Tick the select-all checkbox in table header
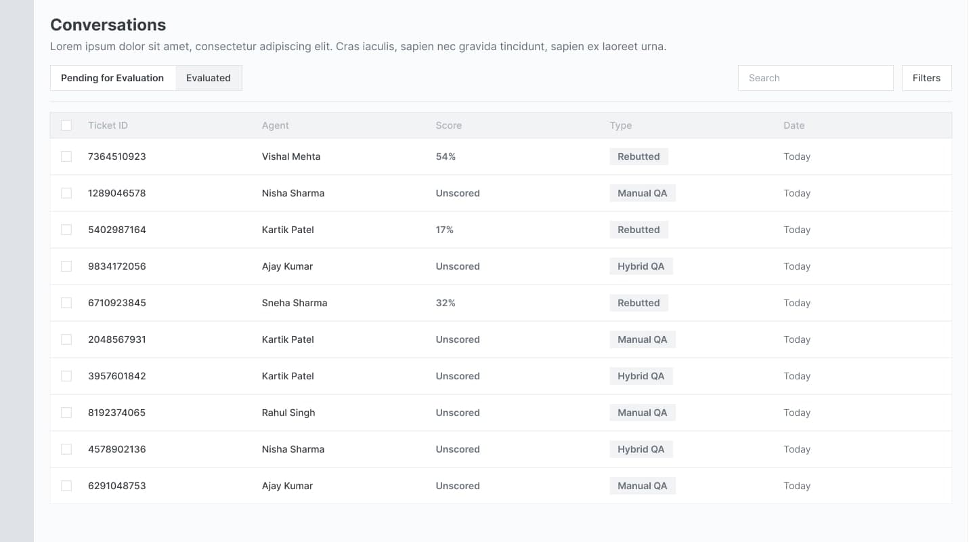Screen dimensions: 975x542 pyautogui.click(x=66, y=125)
